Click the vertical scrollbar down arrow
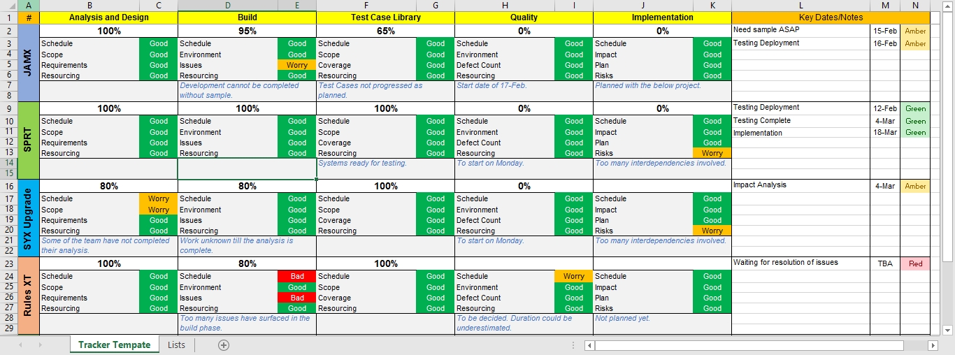 (949, 331)
